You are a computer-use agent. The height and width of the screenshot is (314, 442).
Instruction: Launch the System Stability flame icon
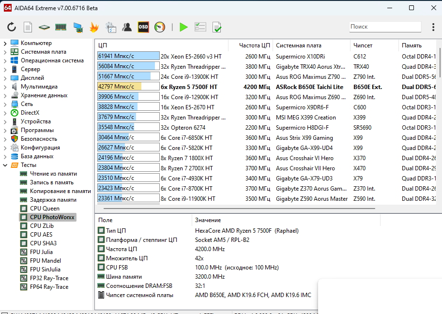pyautogui.click(x=94, y=27)
